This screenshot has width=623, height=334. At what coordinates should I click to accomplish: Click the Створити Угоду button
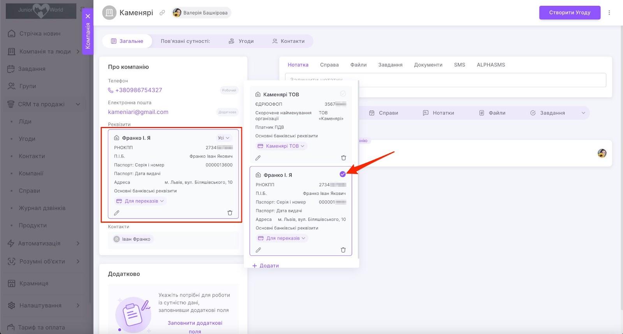tap(569, 12)
